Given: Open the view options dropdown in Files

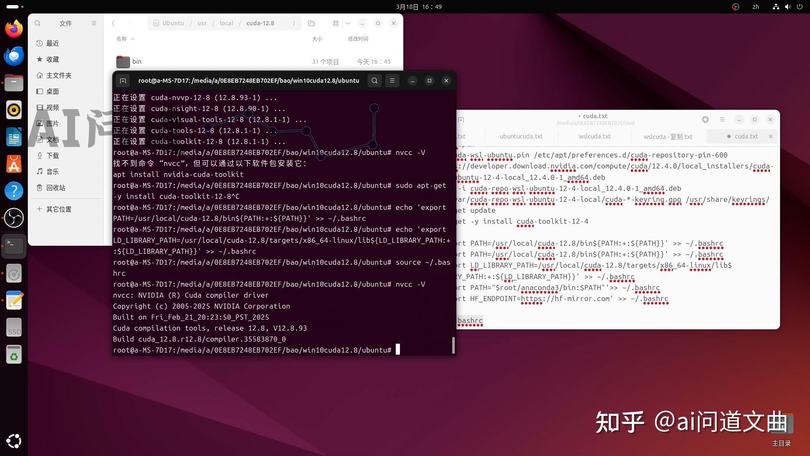Looking at the screenshot, I should [347, 23].
